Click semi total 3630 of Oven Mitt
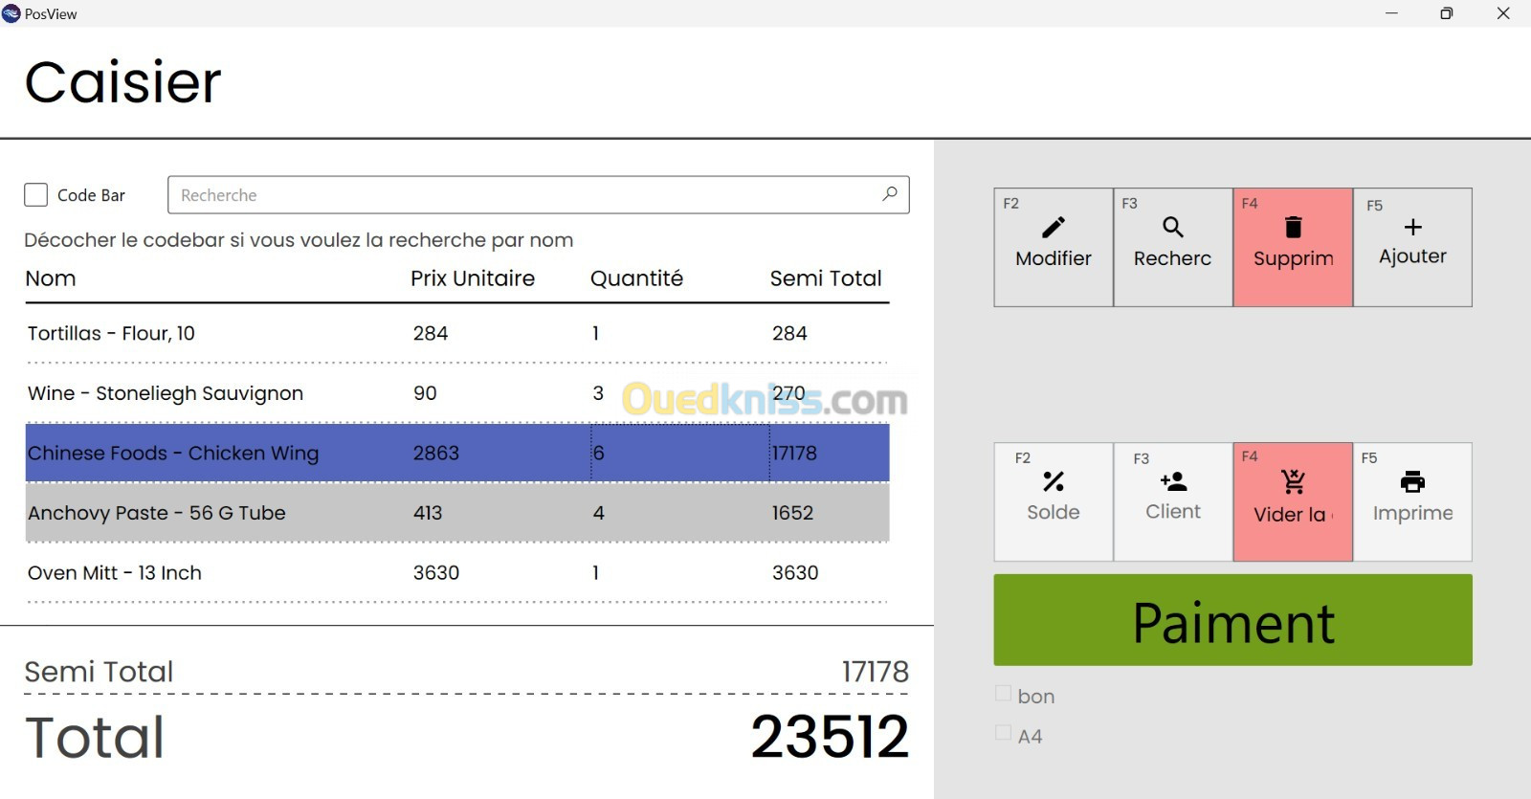 (x=795, y=572)
